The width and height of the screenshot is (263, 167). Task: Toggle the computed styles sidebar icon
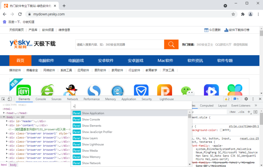[x=255, y=112]
